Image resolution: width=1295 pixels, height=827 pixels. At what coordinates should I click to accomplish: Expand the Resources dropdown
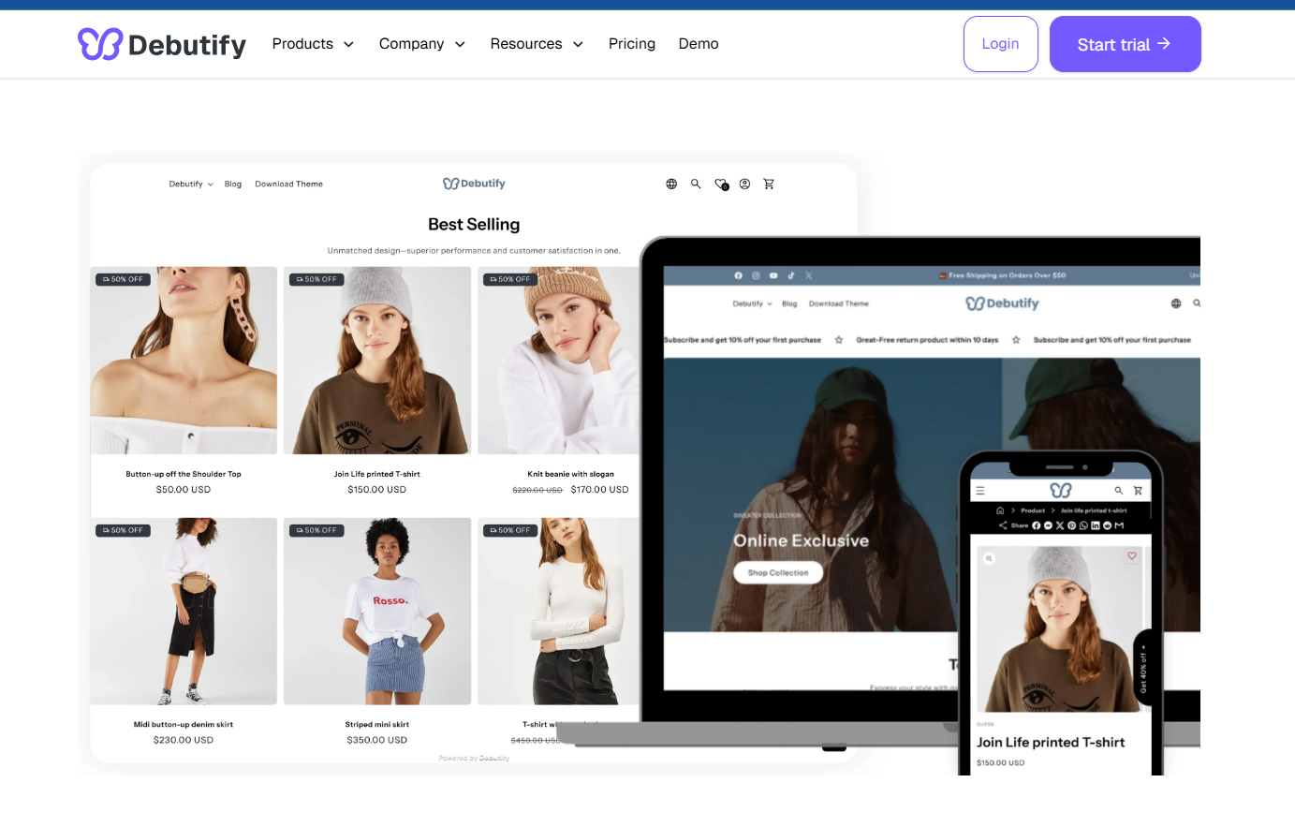point(537,43)
